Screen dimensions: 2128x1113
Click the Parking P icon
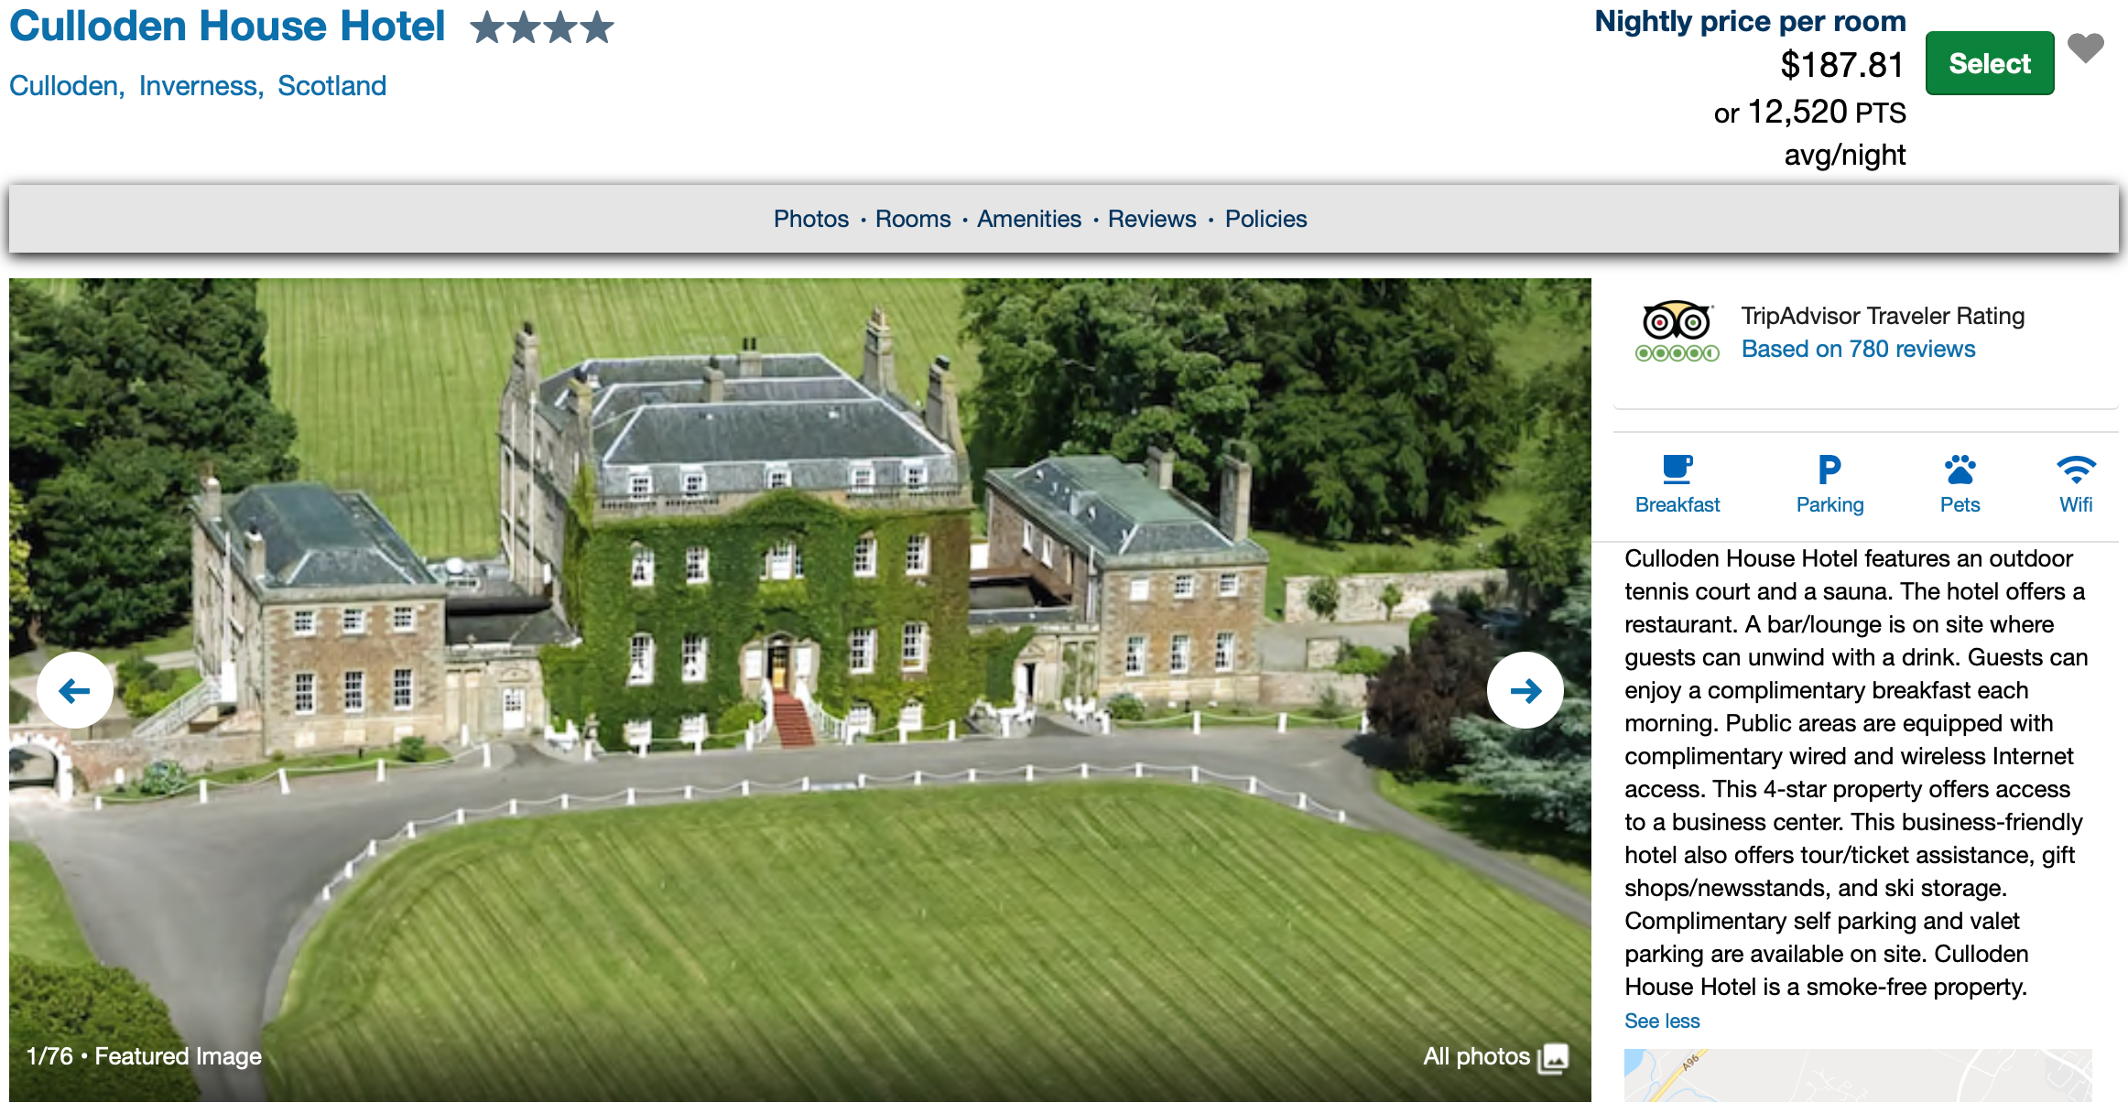click(x=1829, y=470)
